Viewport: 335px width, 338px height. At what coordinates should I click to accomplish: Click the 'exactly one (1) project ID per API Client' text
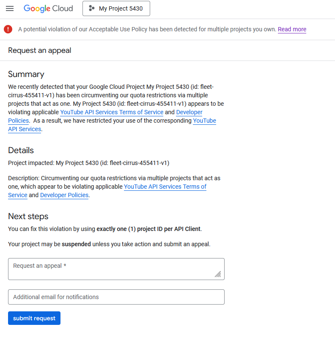click(x=148, y=229)
